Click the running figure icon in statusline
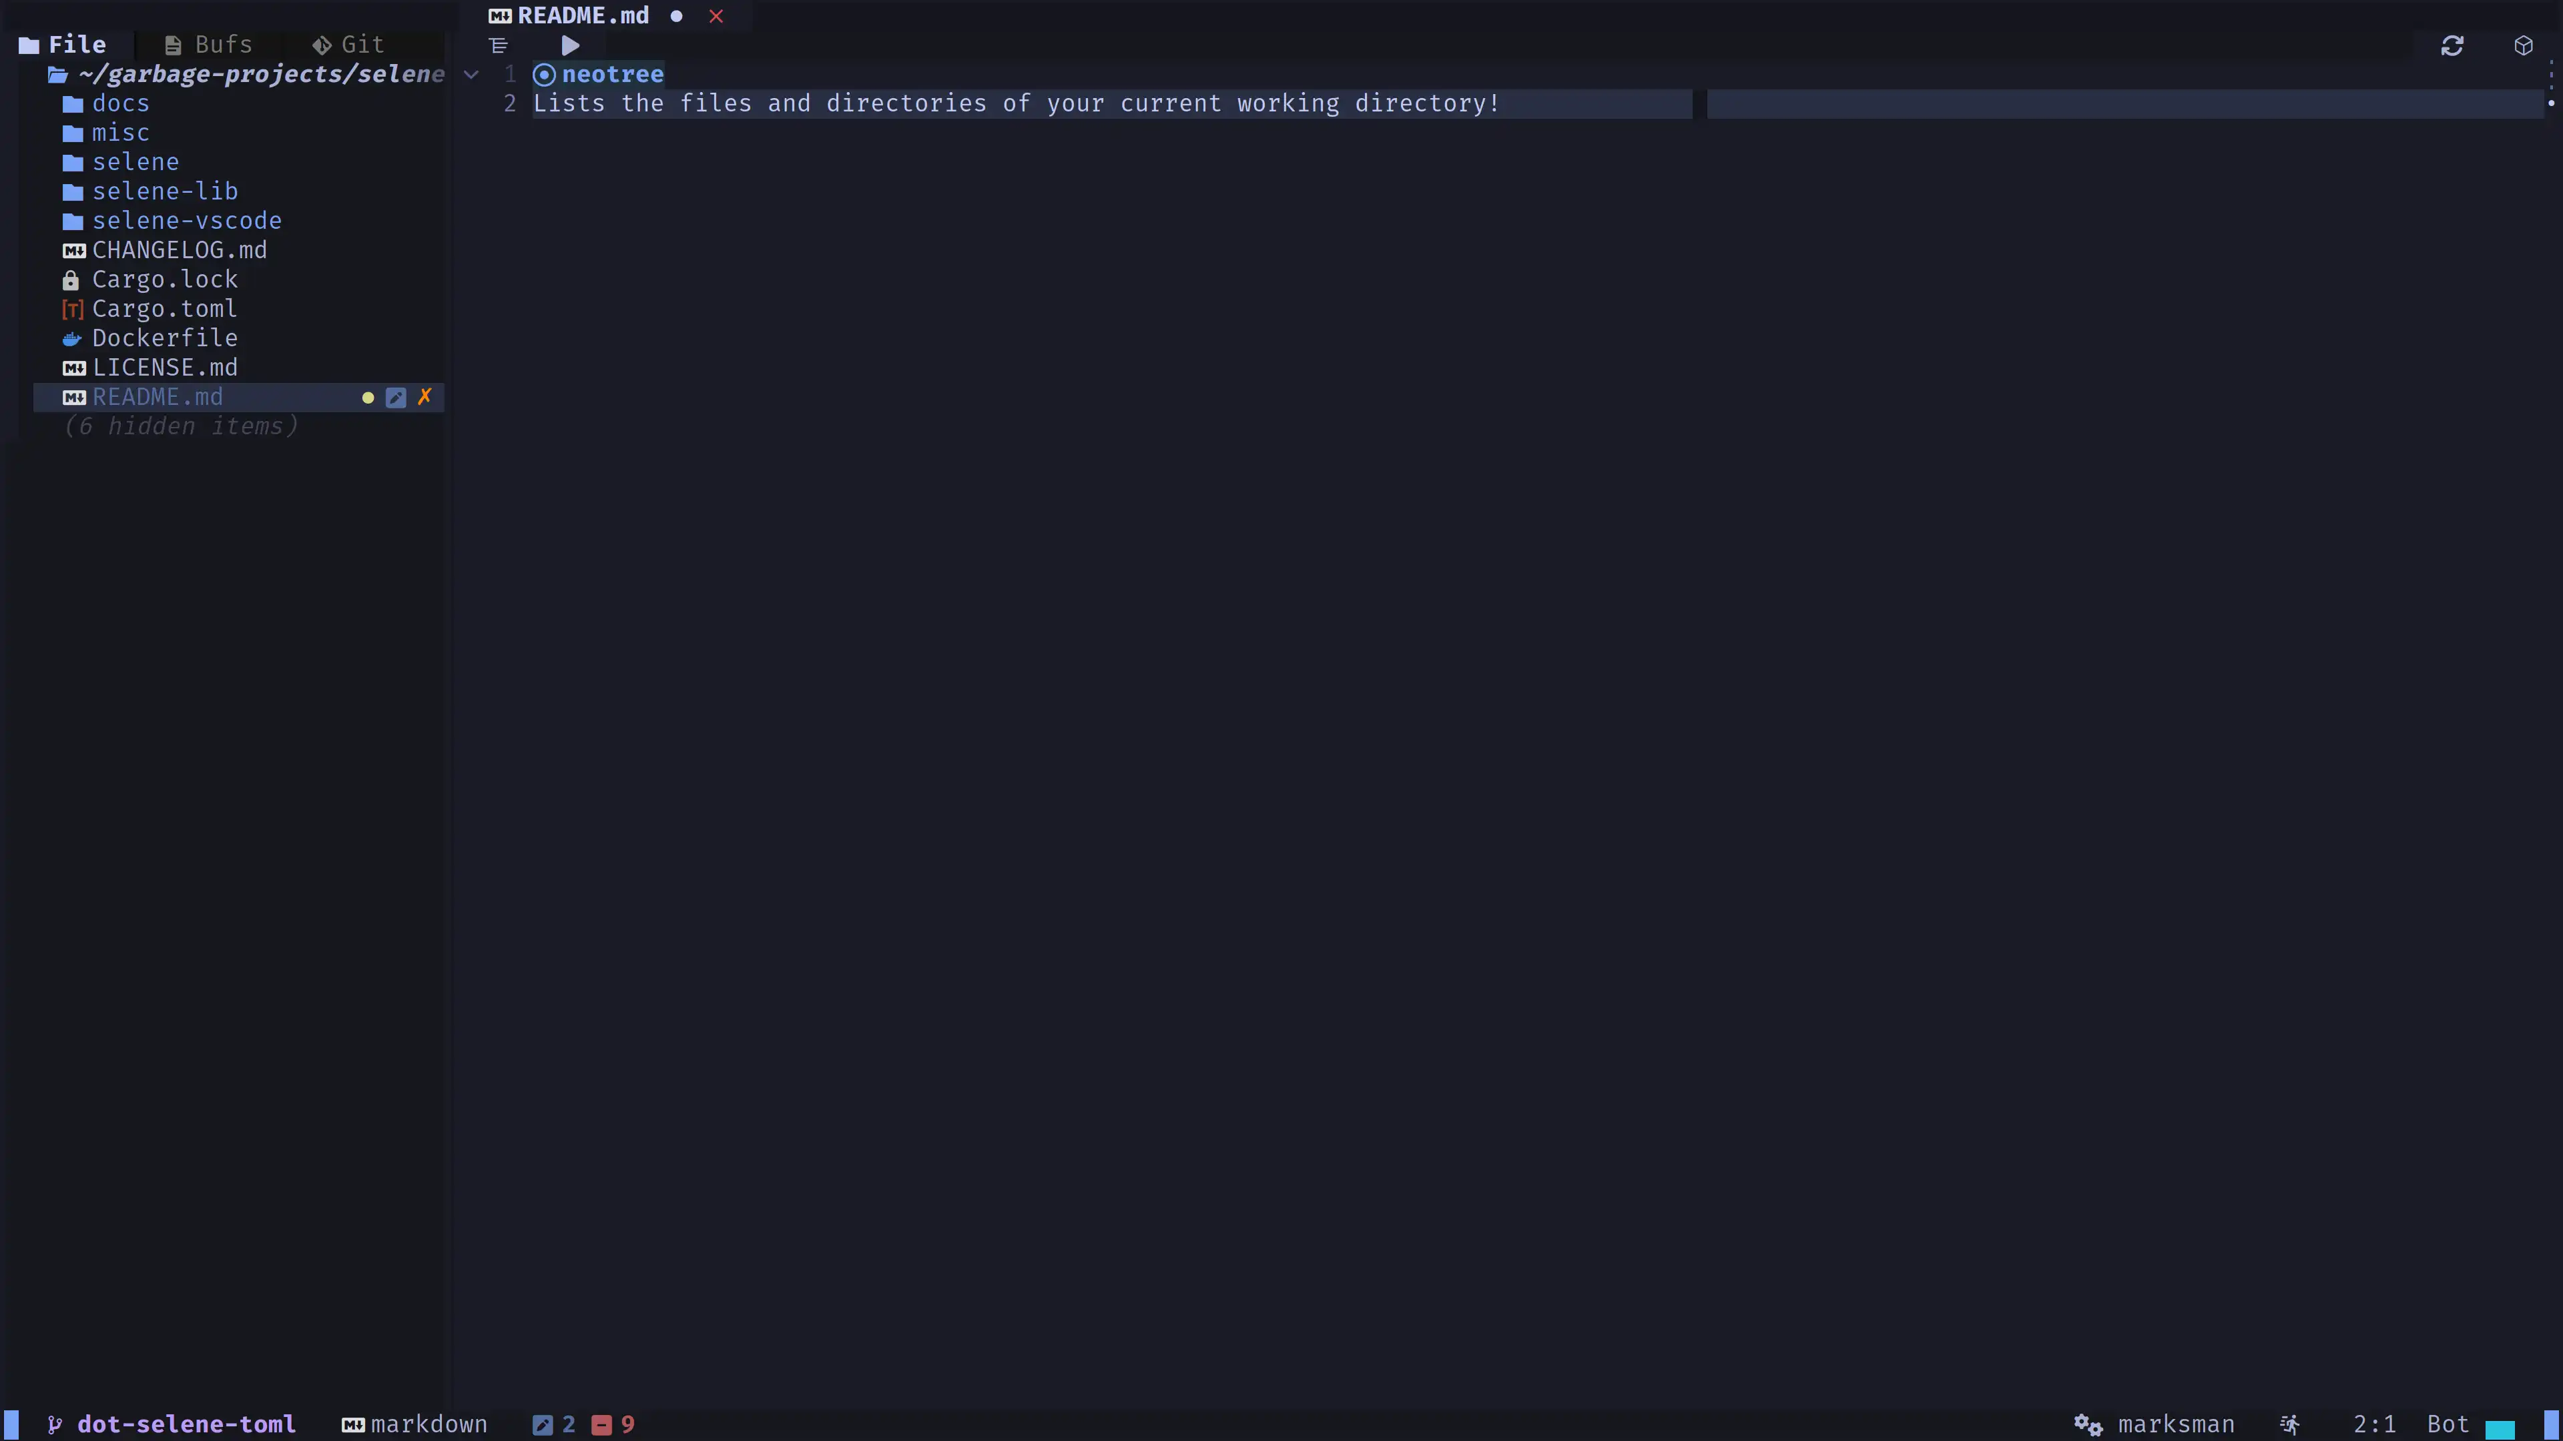Image resolution: width=2563 pixels, height=1441 pixels. [x=2291, y=1425]
